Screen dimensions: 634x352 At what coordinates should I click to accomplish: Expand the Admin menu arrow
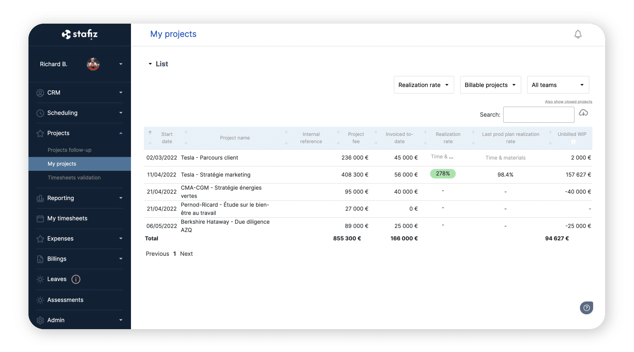[121, 320]
